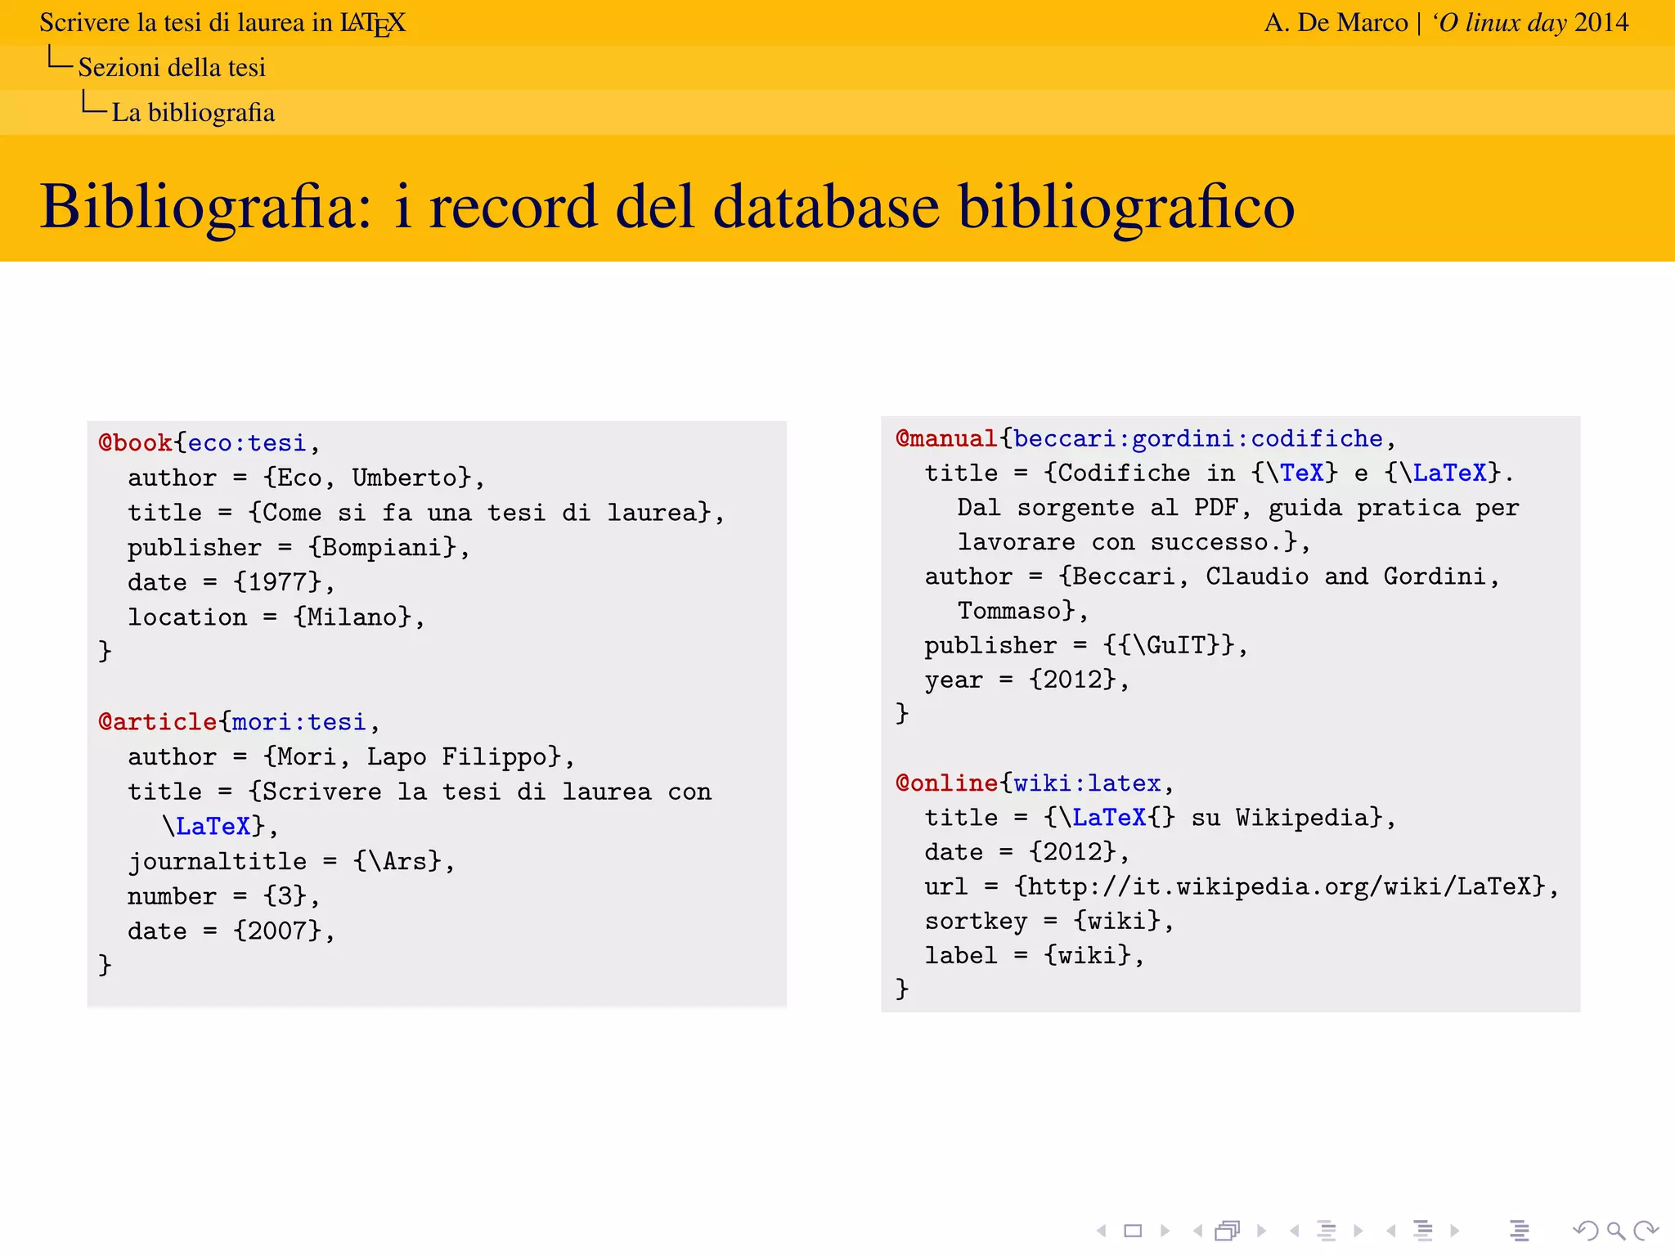The width and height of the screenshot is (1675, 1256).
Task: Go to previous frame using arrow before frames icon
Action: pos(1197,1231)
